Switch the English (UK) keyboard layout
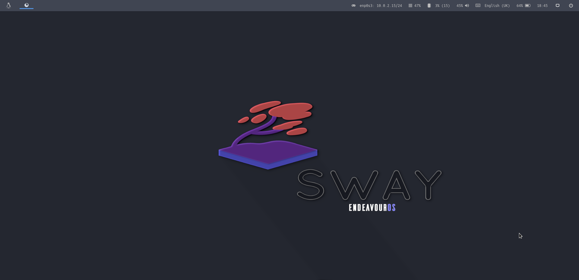 tap(497, 6)
